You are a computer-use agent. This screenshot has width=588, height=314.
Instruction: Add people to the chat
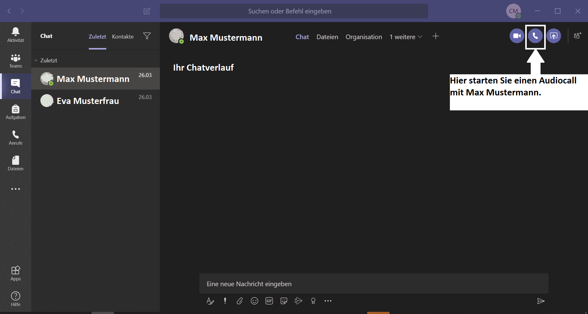[x=578, y=36]
